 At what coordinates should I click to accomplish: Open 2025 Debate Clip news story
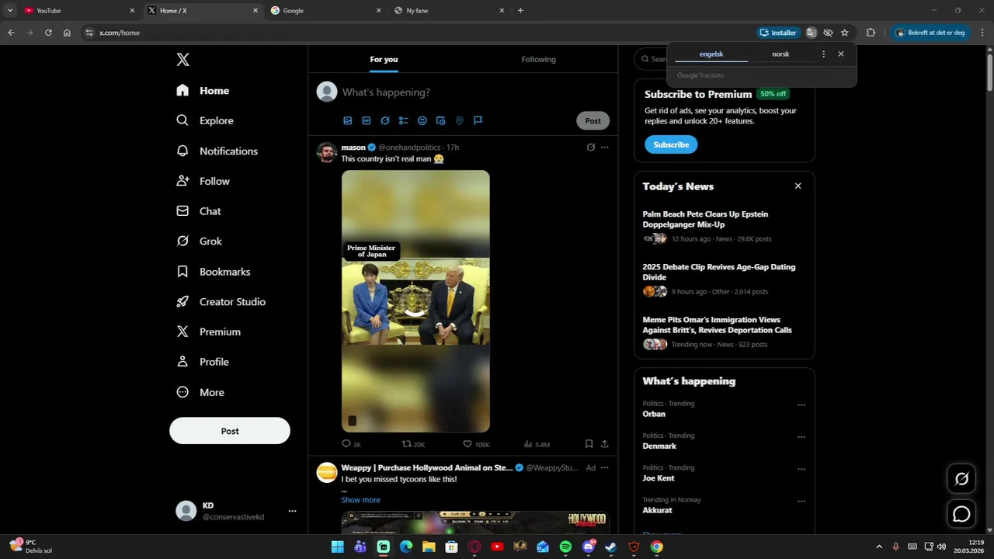pyautogui.click(x=724, y=279)
